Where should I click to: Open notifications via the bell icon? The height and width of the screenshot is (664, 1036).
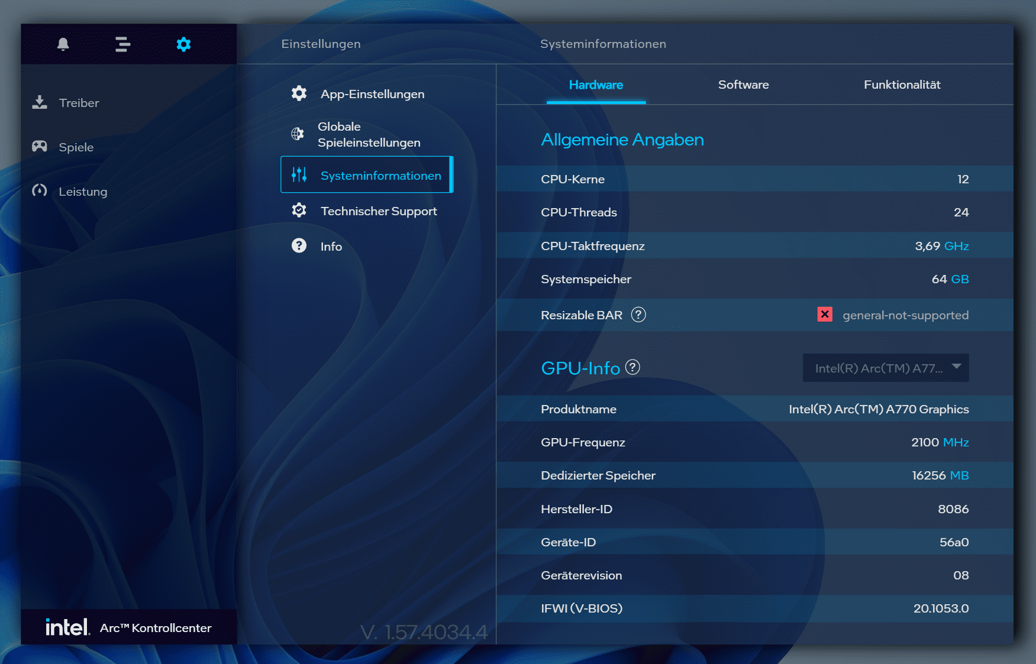tap(63, 44)
